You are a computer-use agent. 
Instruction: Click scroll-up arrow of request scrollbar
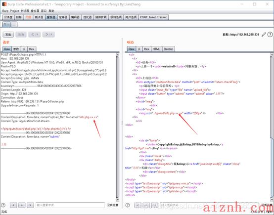(118, 54)
